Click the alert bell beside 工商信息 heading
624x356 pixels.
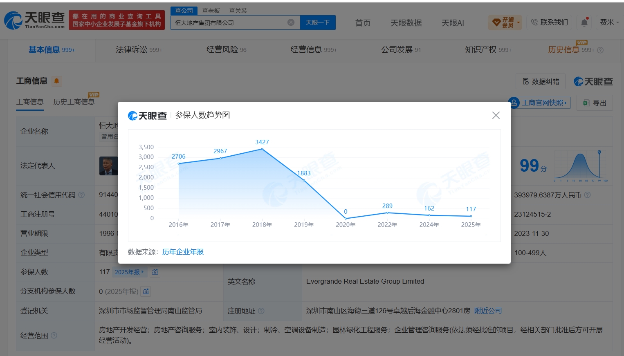coord(56,81)
